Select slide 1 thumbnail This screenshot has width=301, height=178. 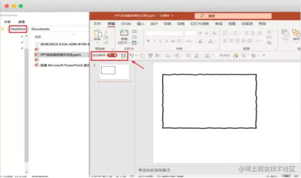click(114, 71)
